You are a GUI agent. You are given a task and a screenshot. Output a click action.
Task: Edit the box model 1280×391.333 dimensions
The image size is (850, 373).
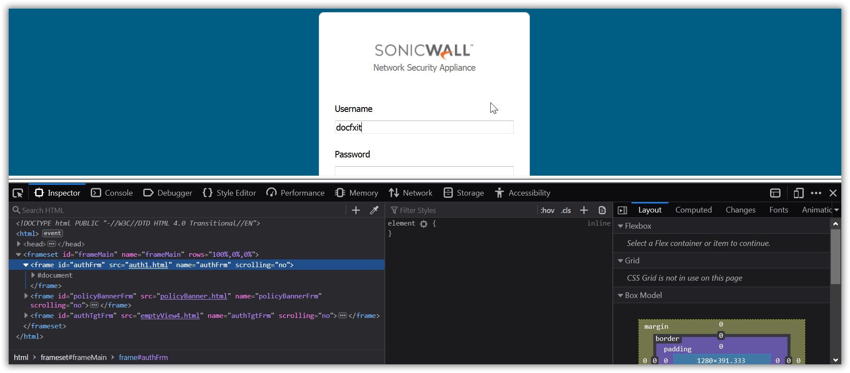(721, 360)
